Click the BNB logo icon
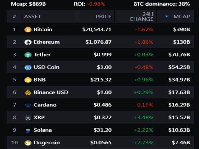The width and height of the screenshot is (199, 149). coord(28,80)
